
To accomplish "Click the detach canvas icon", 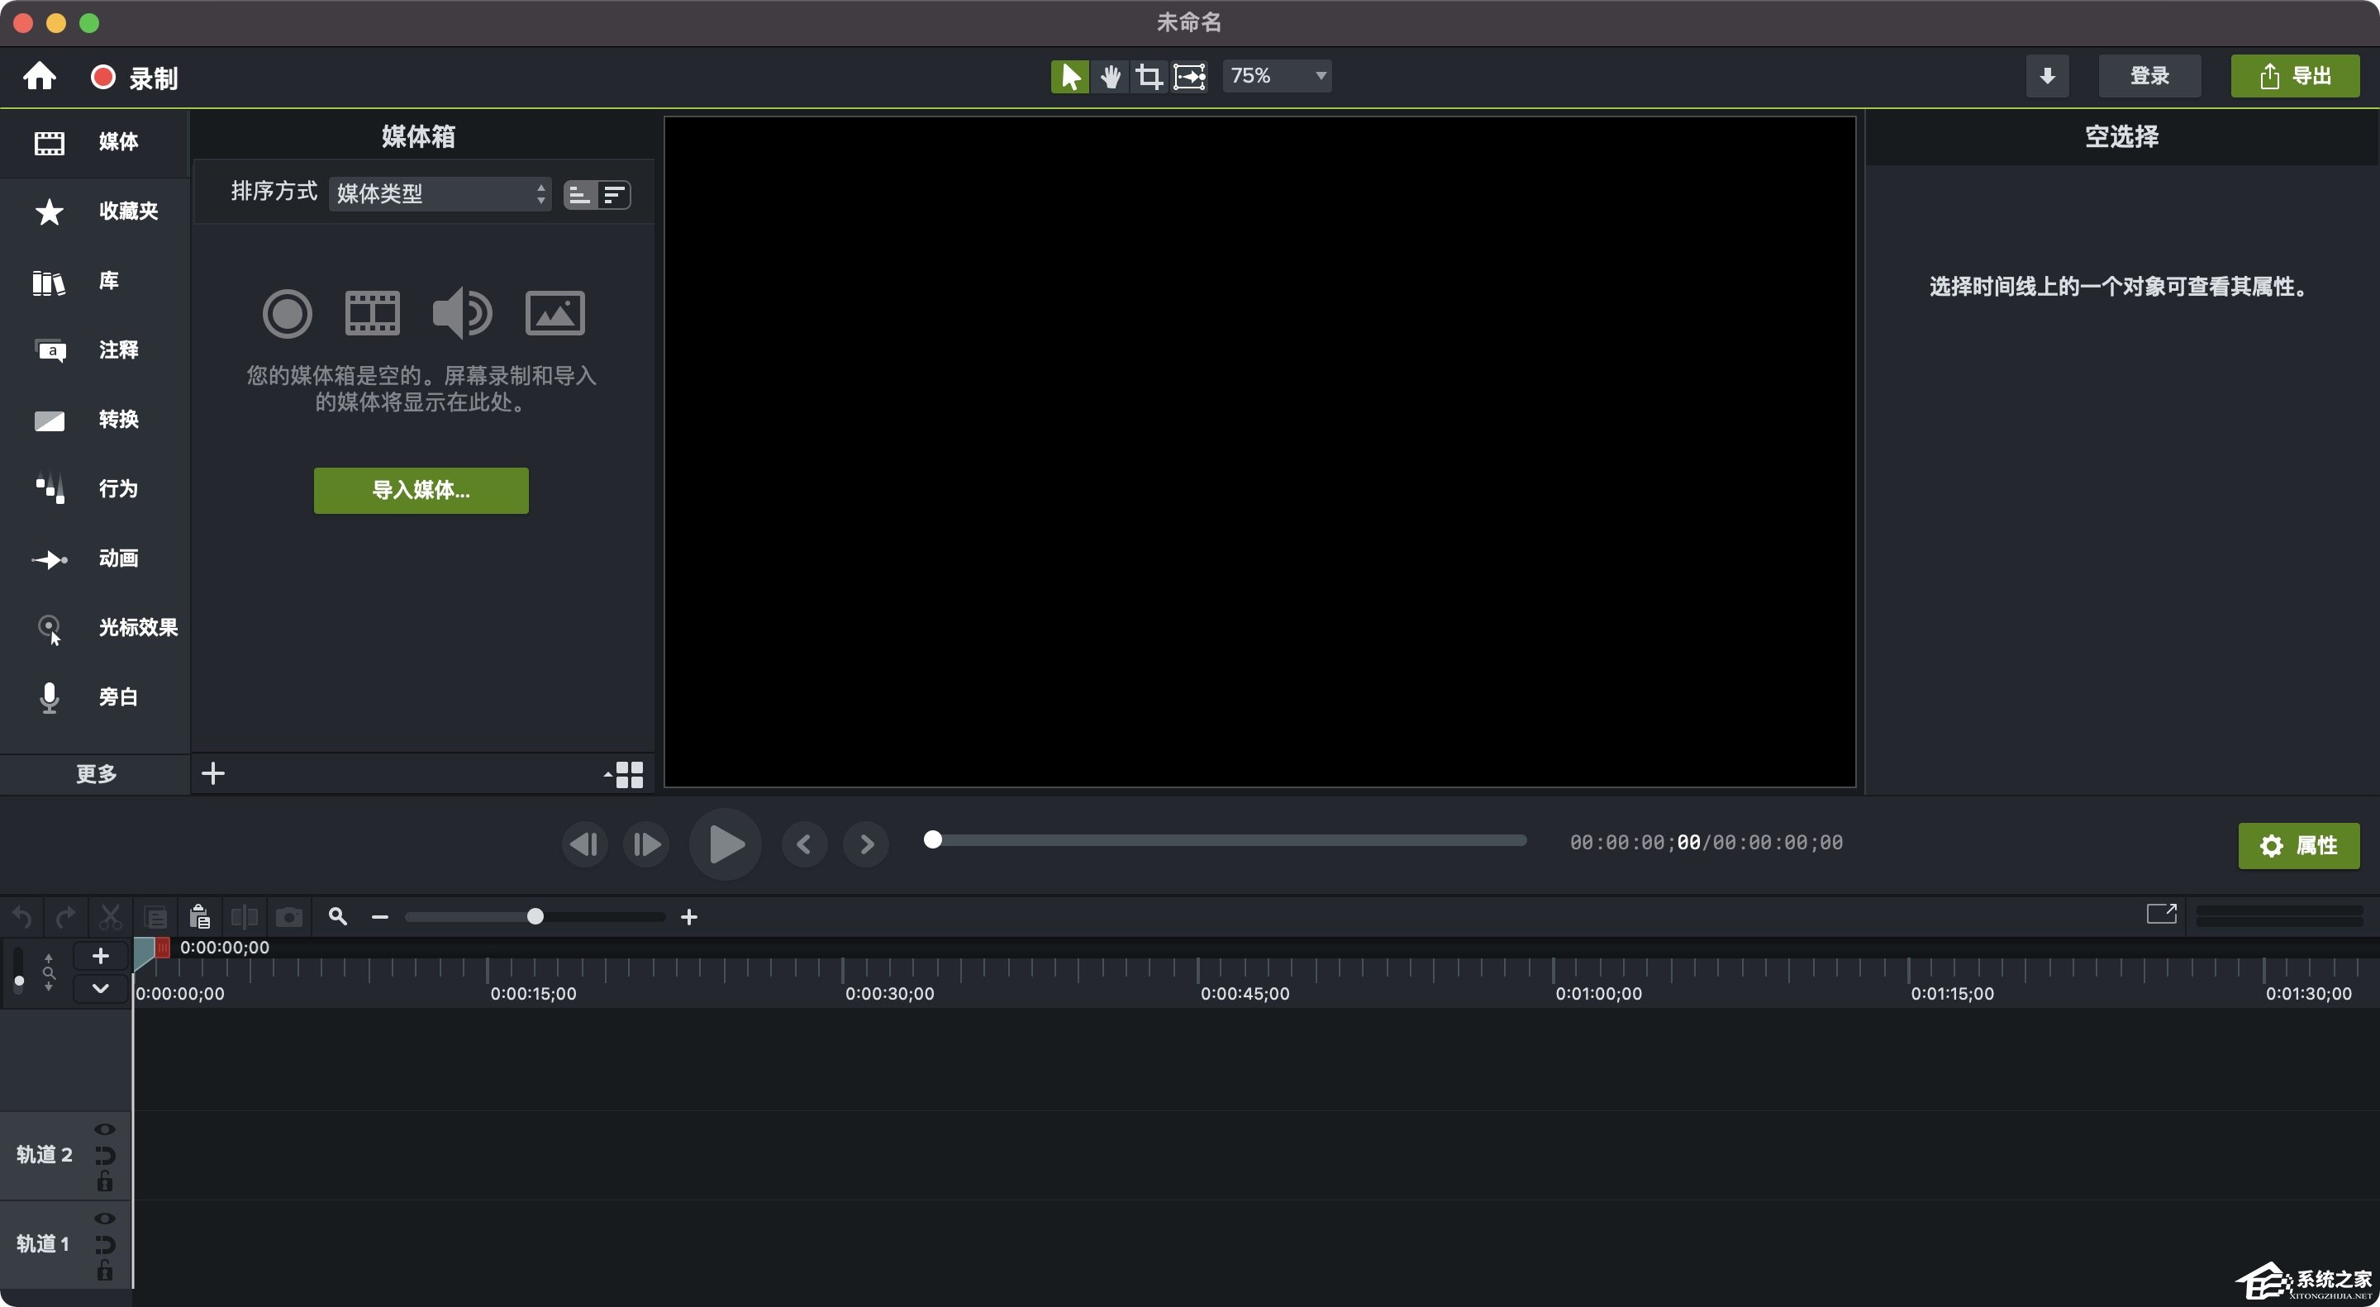I will pyautogui.click(x=2160, y=914).
